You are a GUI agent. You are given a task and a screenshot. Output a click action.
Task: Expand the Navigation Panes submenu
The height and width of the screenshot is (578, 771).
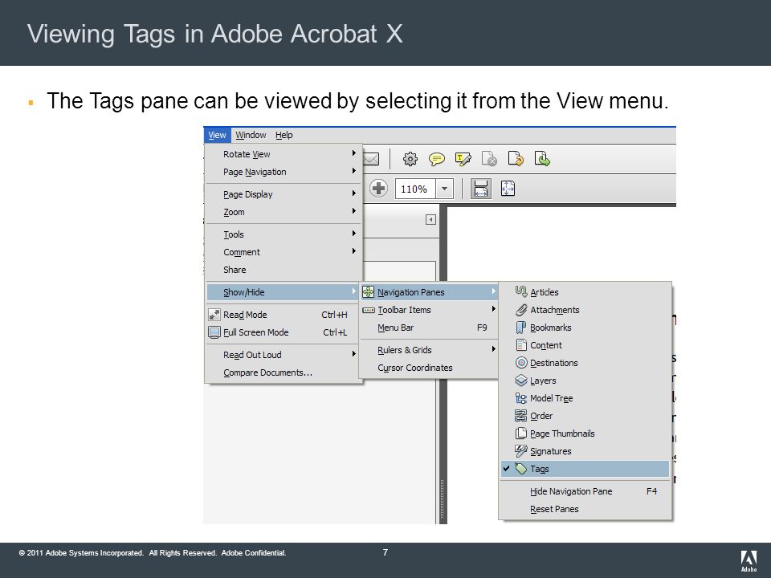(429, 292)
